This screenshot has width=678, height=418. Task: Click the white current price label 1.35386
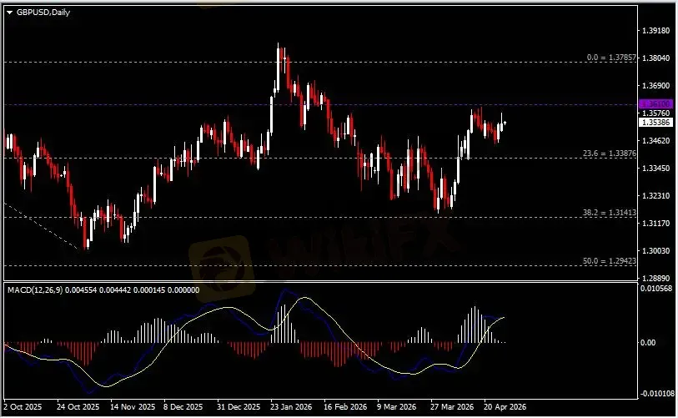coord(650,122)
